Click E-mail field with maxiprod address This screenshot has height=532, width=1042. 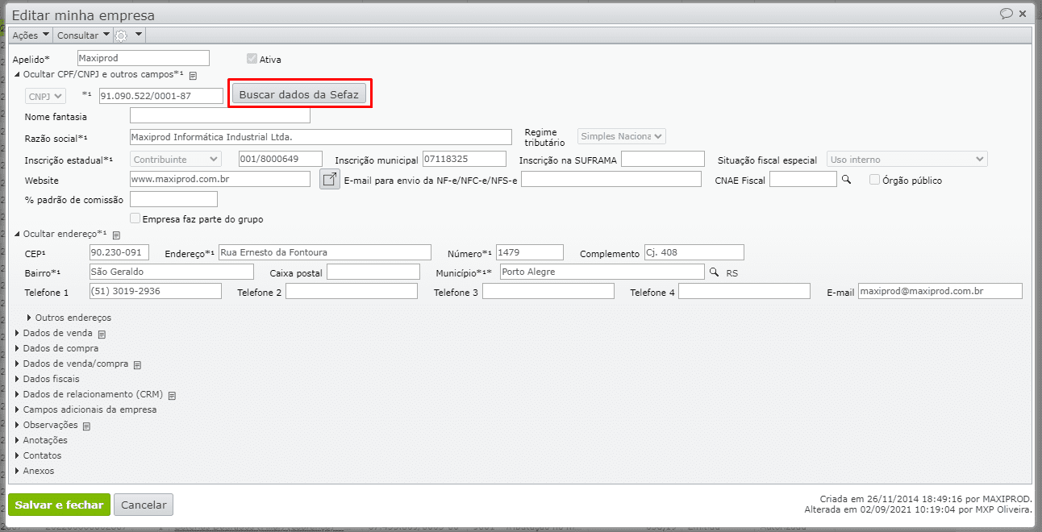pyautogui.click(x=940, y=291)
